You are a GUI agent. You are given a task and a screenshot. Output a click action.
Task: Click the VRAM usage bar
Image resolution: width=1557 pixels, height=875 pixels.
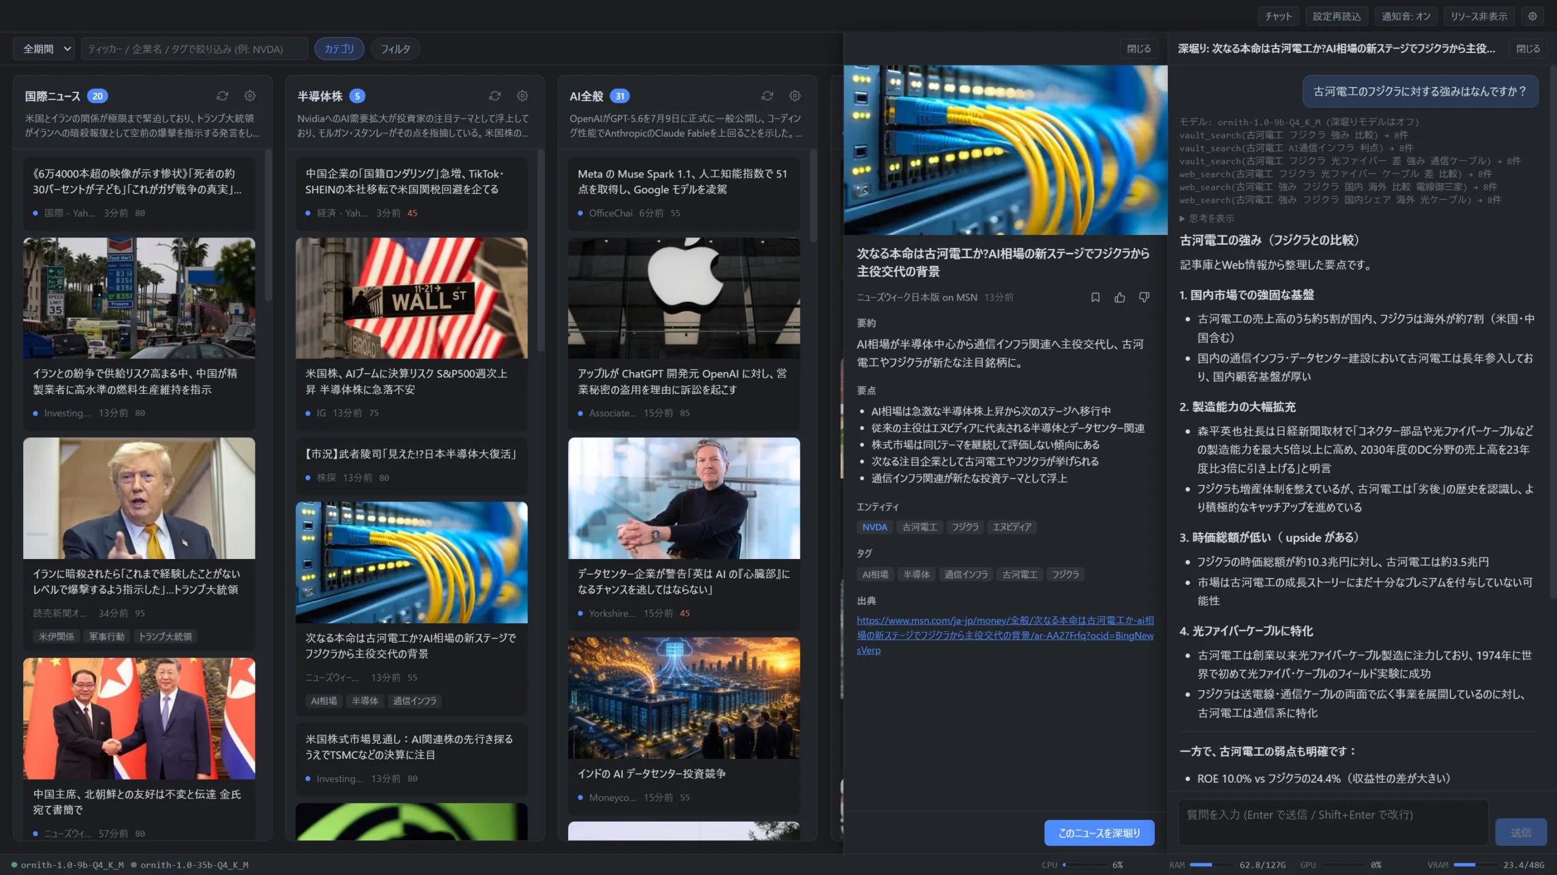click(1474, 865)
